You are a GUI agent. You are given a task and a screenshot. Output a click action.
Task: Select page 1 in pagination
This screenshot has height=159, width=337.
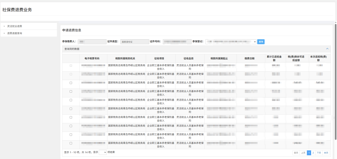(x=309, y=153)
